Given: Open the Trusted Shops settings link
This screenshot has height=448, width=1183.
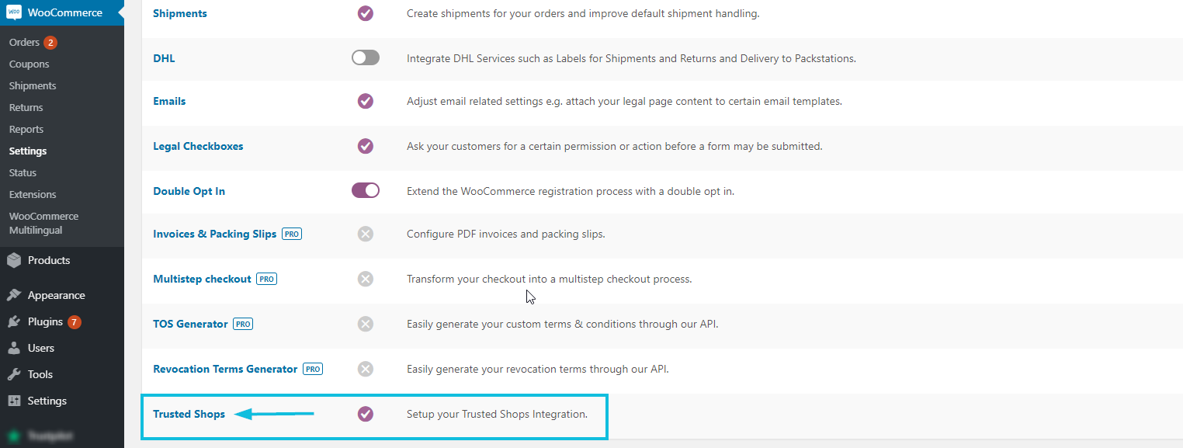Looking at the screenshot, I should pyautogui.click(x=189, y=414).
